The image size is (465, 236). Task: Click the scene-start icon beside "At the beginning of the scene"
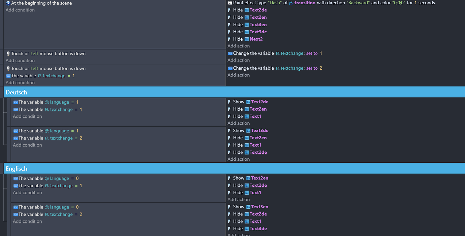(x=8, y=3)
